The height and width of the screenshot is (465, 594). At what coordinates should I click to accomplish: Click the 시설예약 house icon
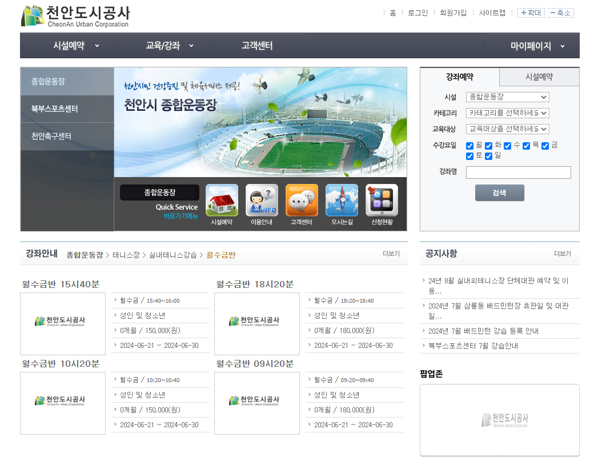tap(222, 201)
